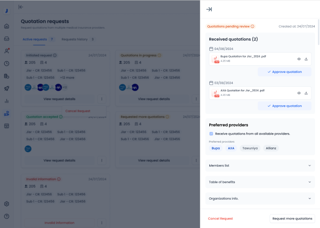The image size is (320, 228).
Task: Select the Tawuniya provider chip
Action: coord(250,148)
